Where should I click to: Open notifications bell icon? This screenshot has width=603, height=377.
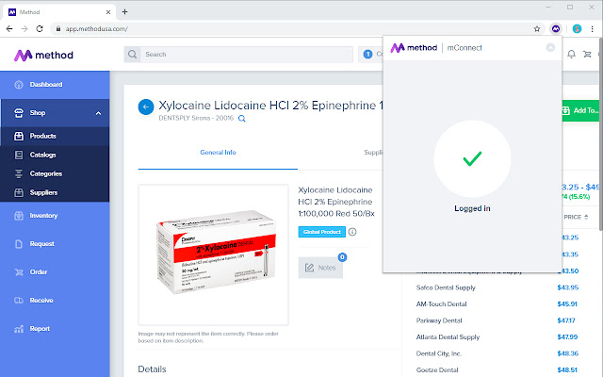[572, 55]
